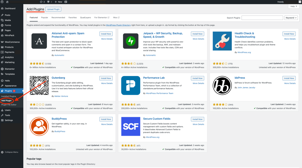Click the Performance Lab plugin icon
This screenshot has width=302, height=168.
130,85
